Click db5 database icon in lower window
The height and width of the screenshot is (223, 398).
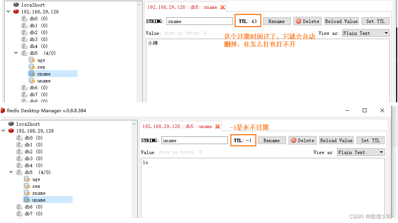click(19, 172)
